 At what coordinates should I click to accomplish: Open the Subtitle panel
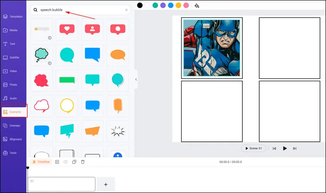point(11,57)
